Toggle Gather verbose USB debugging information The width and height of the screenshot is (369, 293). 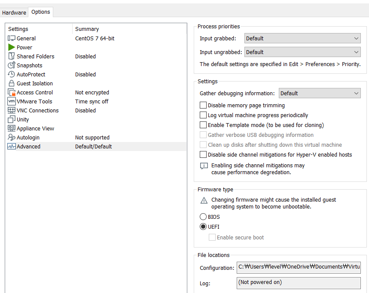(203, 135)
